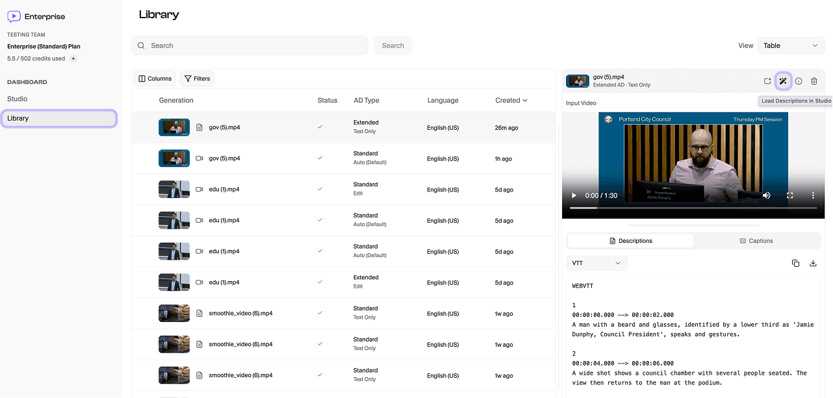
Task: Expand the Created column sort chevron
Action: [x=524, y=100]
